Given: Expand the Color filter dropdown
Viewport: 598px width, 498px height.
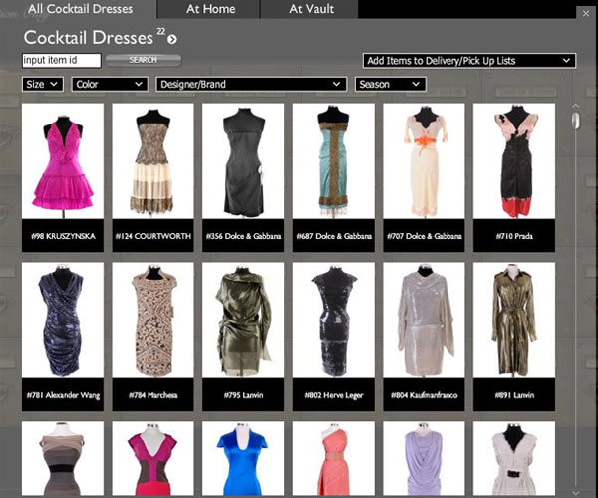Looking at the screenshot, I should pos(110,85).
